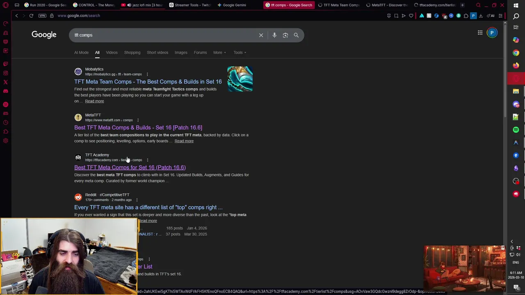Open the sidebar extensions cube icon
Image resolution: width=525 pixels, height=295 pixels.
coord(5,132)
